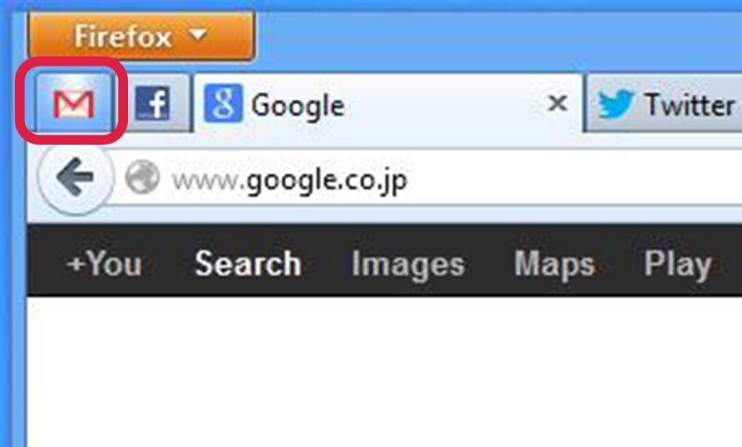Open the pinned Gmail tab

tap(74, 102)
